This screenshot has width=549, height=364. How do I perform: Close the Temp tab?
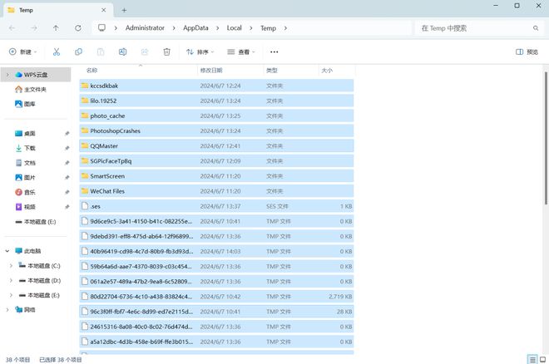click(104, 10)
